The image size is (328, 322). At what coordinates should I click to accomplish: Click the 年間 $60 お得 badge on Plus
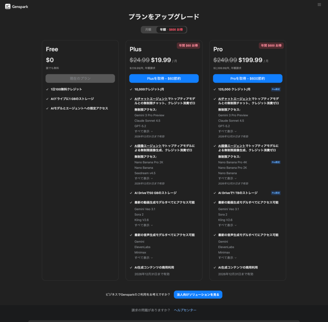point(188,45)
